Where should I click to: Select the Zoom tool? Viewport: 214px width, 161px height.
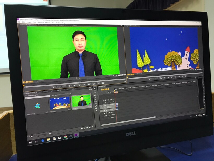tap(96, 110)
